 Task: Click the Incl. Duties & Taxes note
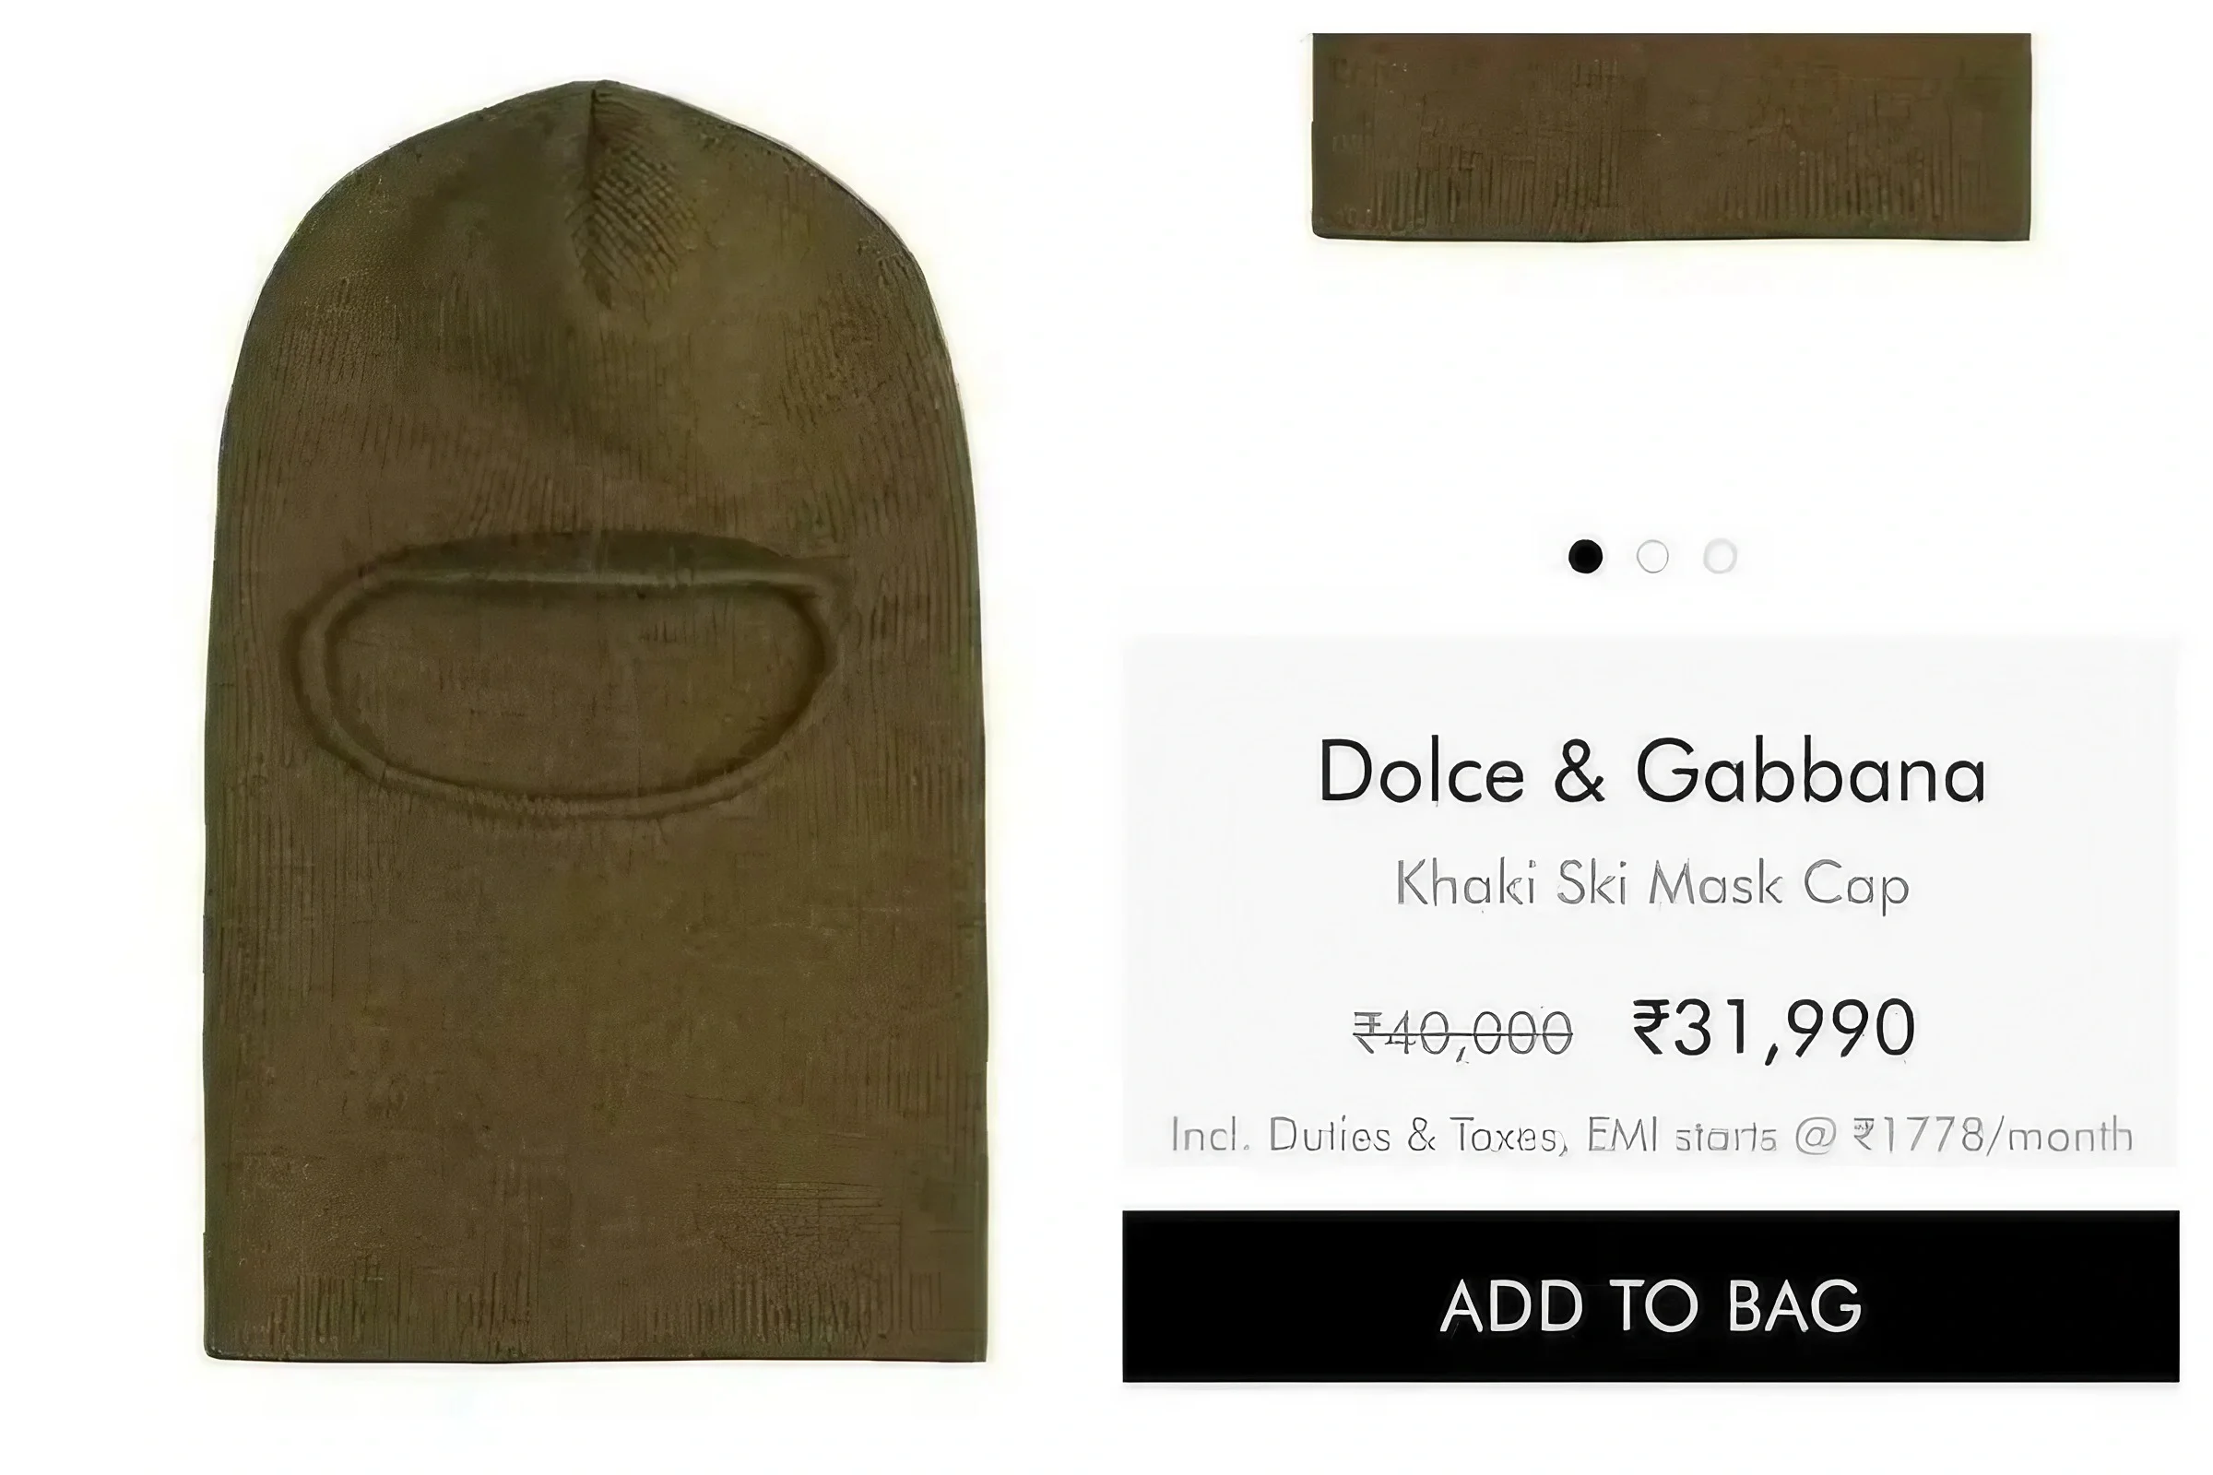(1367, 1136)
